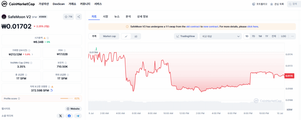Show info for Vol/Mkt Cap (24h)

31,63
